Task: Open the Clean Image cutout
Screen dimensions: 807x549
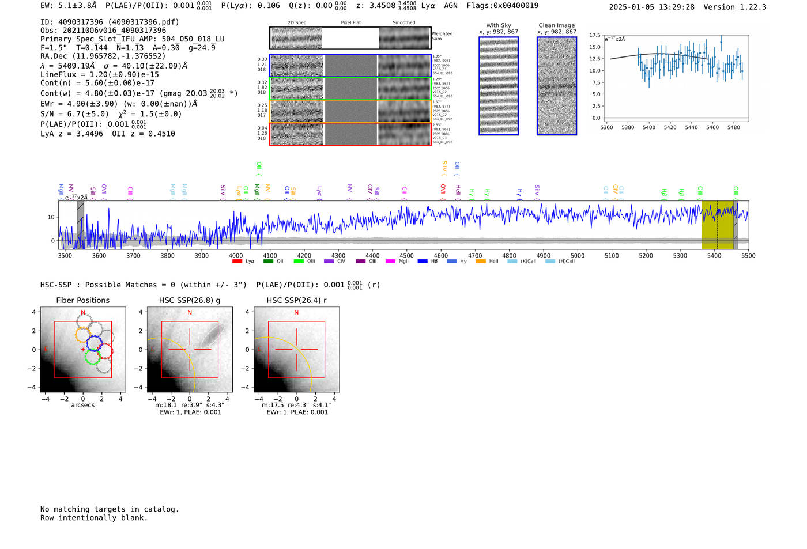Action: tap(556, 86)
